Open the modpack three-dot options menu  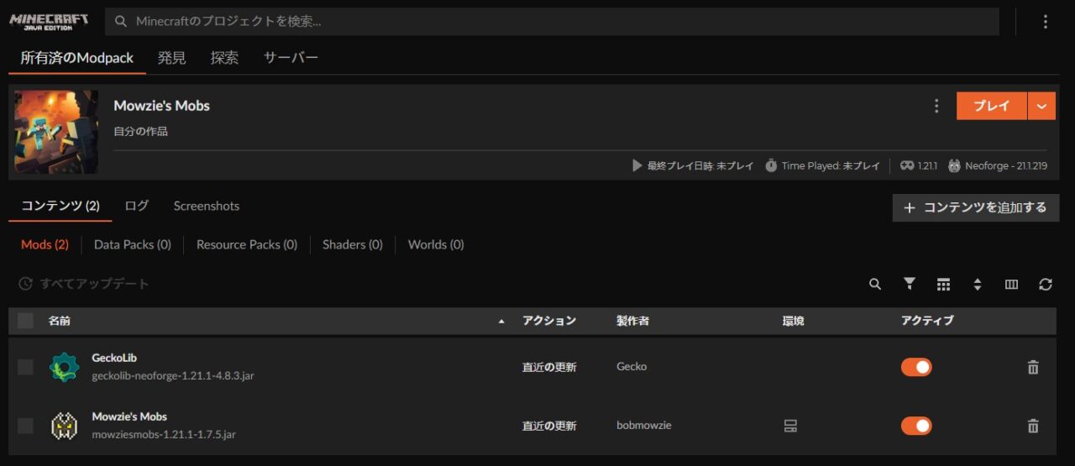point(936,106)
